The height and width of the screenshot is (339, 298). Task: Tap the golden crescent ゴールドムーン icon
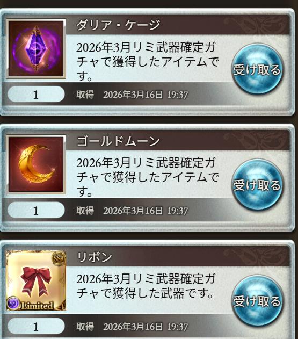[36, 164]
